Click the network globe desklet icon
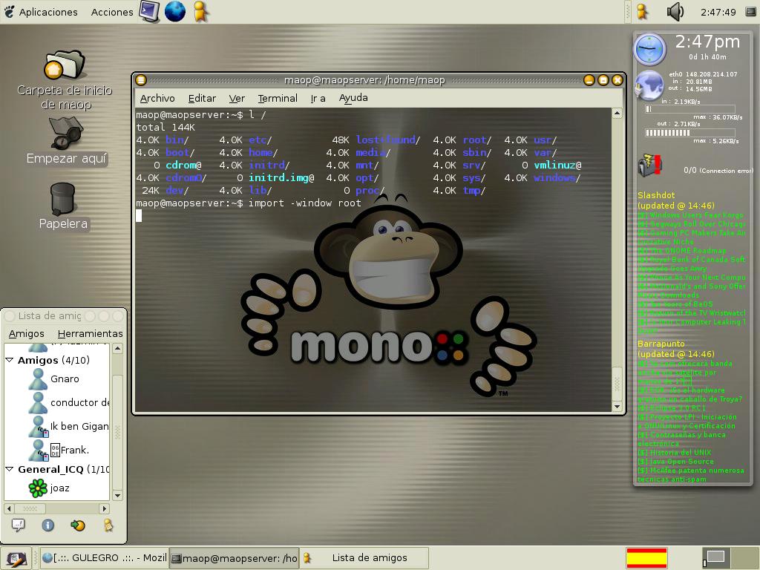This screenshot has height=570, width=760. point(649,85)
